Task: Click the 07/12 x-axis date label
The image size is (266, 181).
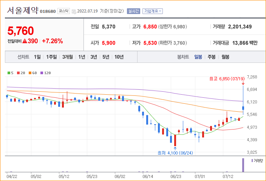Action: [x=228, y=176]
